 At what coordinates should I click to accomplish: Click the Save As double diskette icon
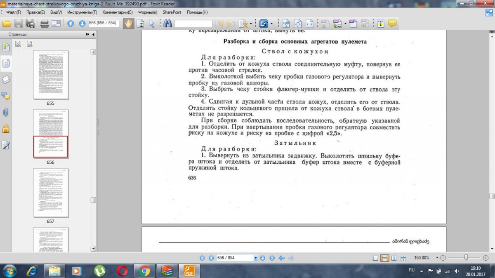[29, 24]
